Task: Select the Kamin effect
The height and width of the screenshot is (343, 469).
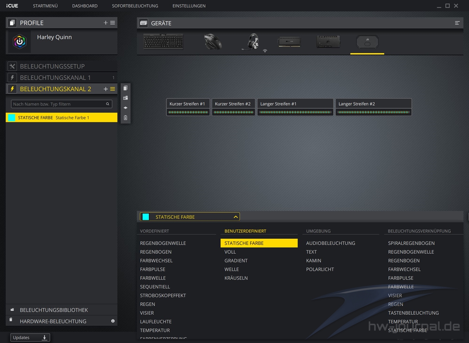Action: point(314,260)
